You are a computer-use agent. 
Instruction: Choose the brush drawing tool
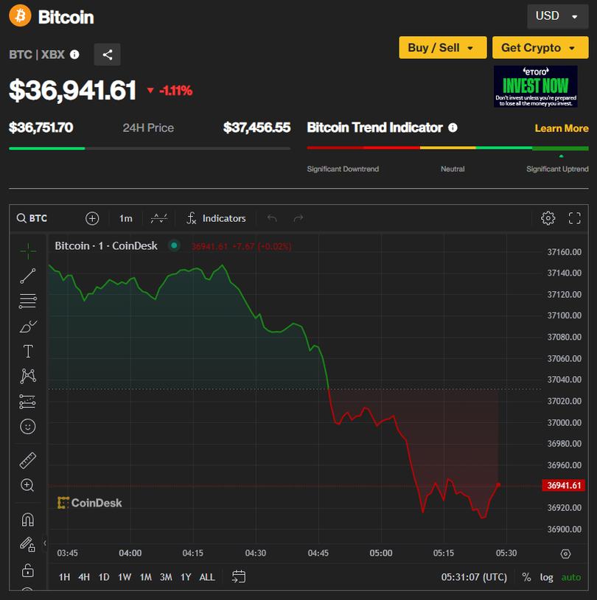[28, 327]
